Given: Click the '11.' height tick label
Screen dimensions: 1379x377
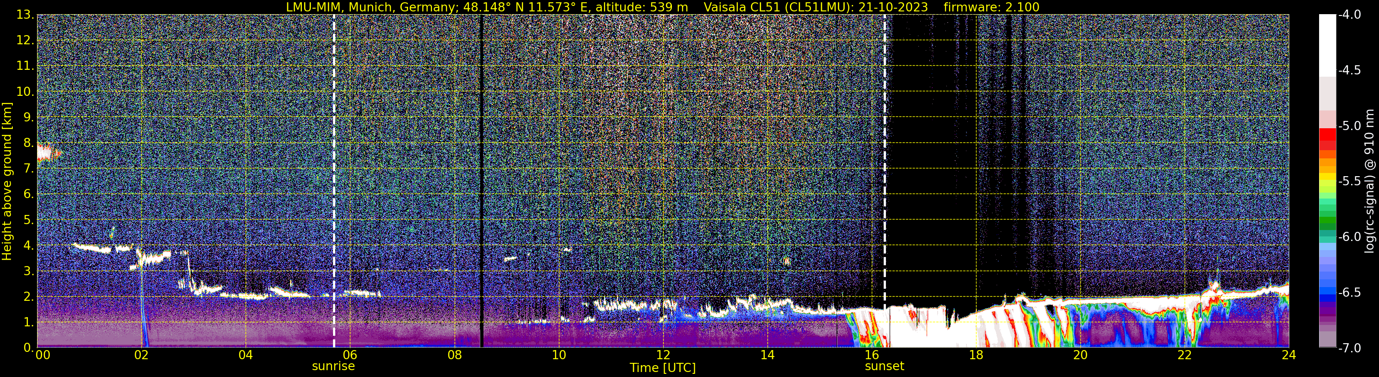Looking at the screenshot, I should coord(25,66).
